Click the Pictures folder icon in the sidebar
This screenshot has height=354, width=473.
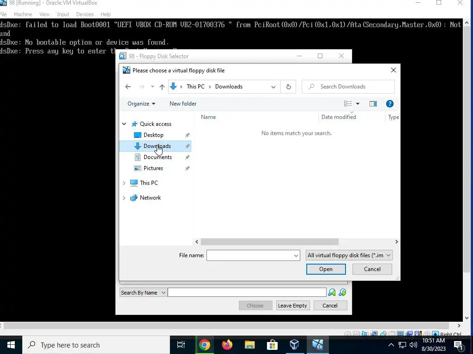point(138,168)
